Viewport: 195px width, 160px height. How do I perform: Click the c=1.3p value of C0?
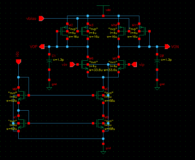(x=166, y=60)
